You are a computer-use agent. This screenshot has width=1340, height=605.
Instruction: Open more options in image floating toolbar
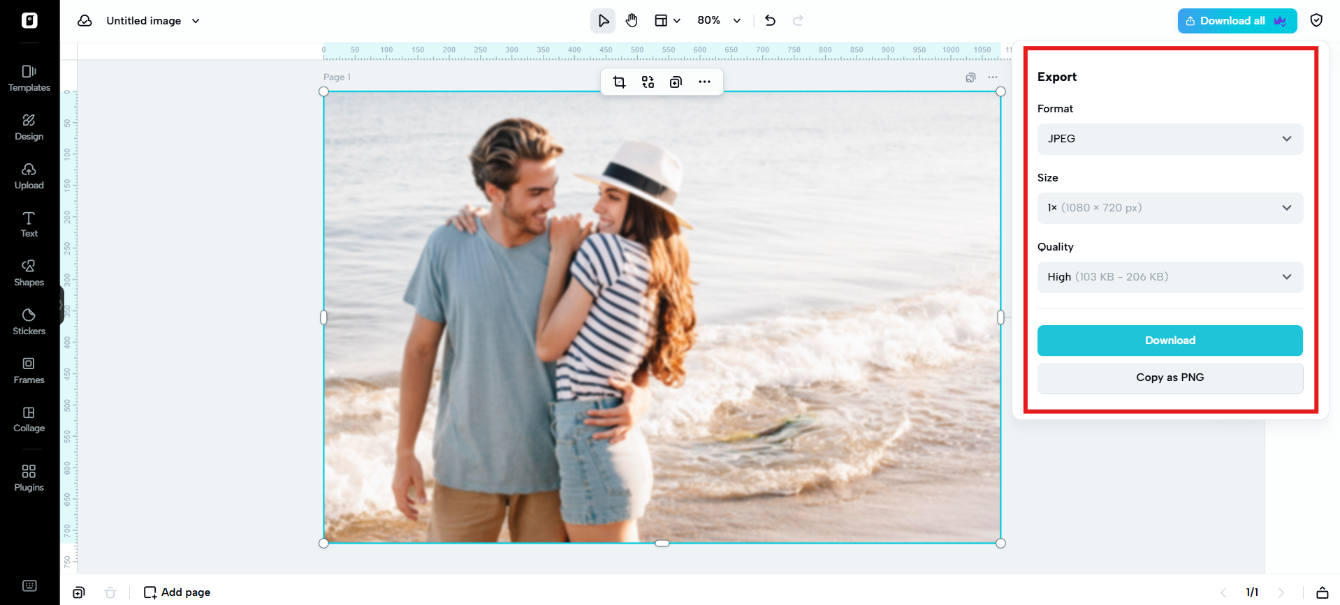click(704, 82)
